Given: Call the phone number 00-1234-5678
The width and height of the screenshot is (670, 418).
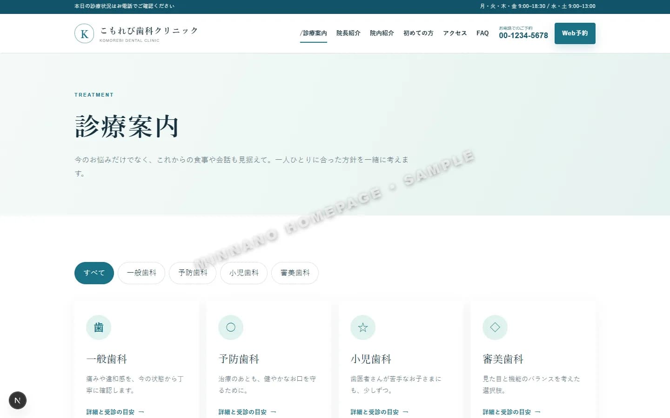Looking at the screenshot, I should (x=523, y=35).
